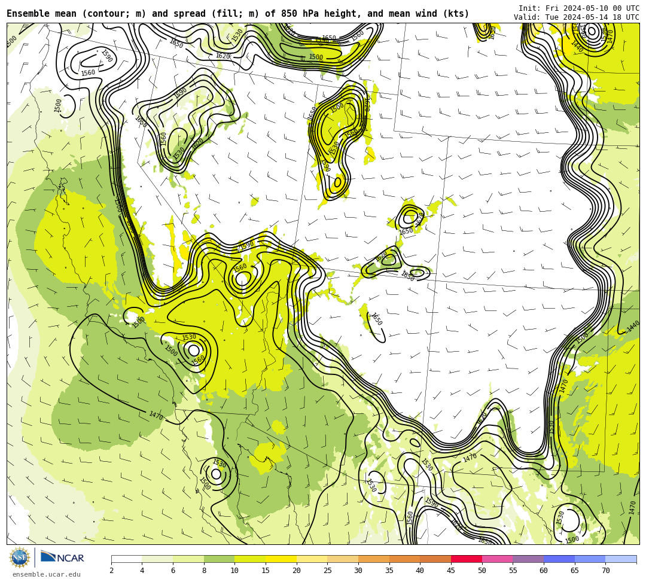This screenshot has width=646, height=582.
Task: Pick the orange 30–35 colorbar segment
Action: [374, 559]
